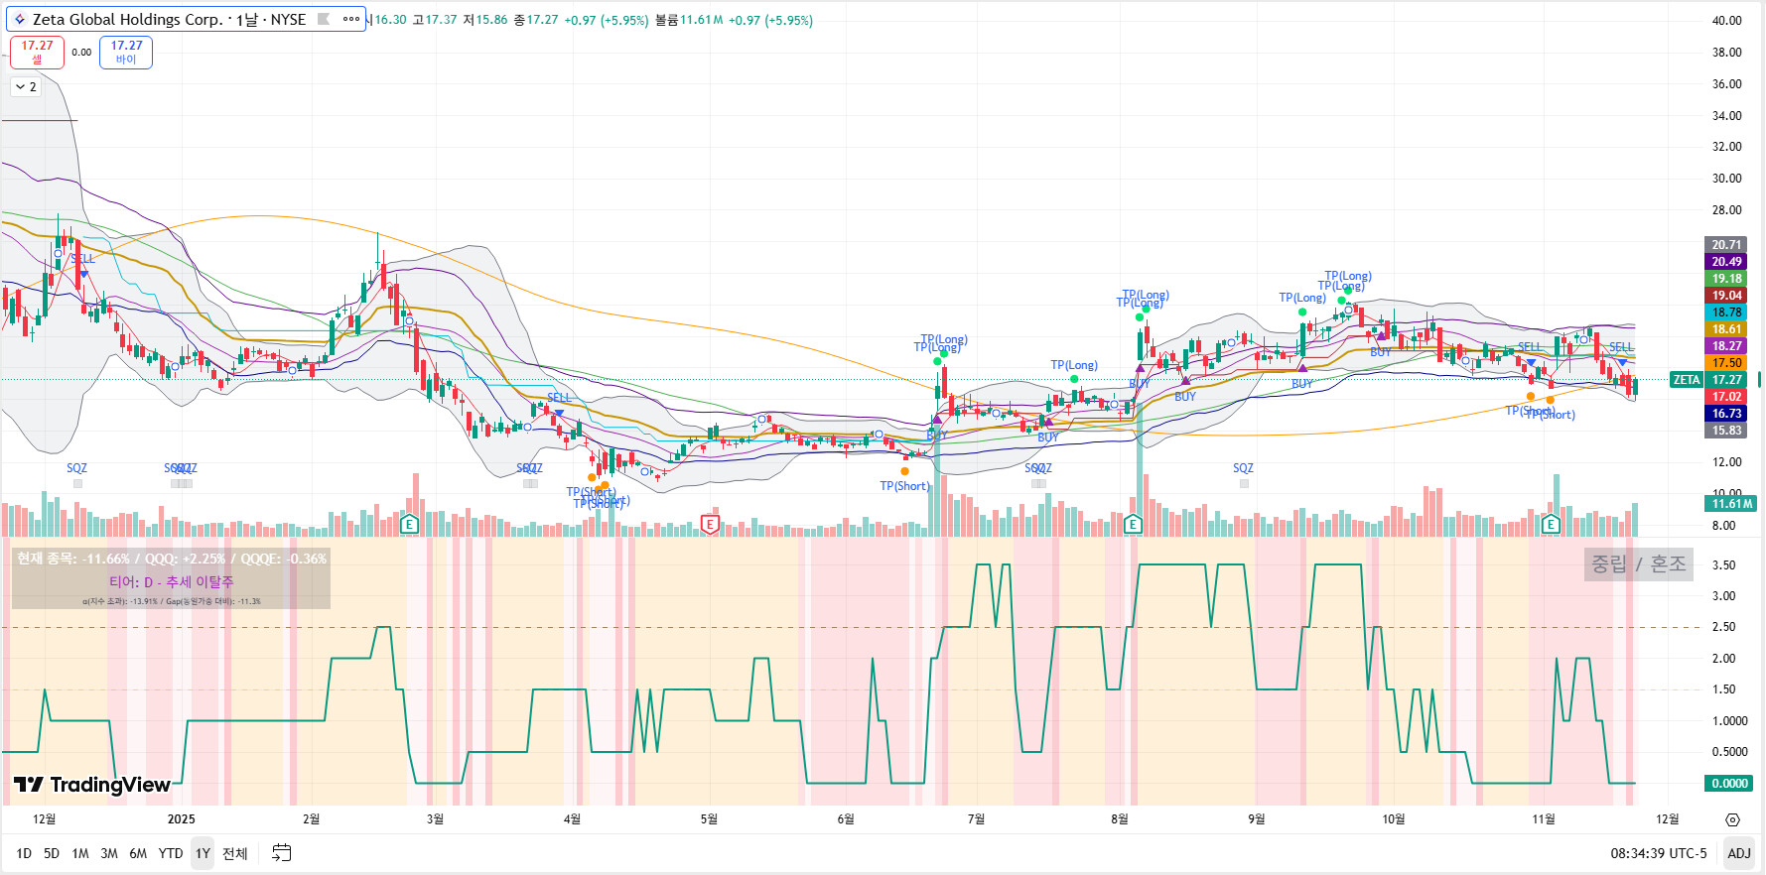Click the green 0.0000 indicator value label
1766x875 pixels.
(1728, 784)
